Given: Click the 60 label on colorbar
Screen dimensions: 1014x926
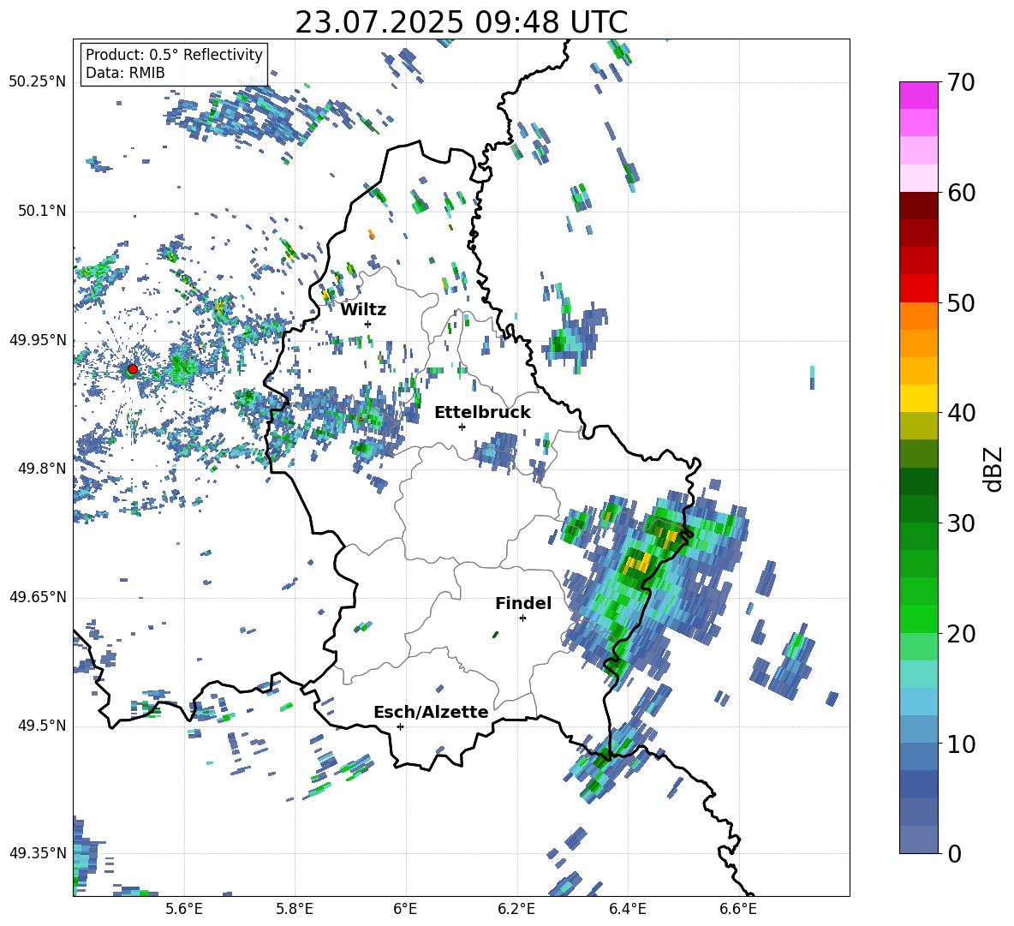Looking at the screenshot, I should point(961,193).
